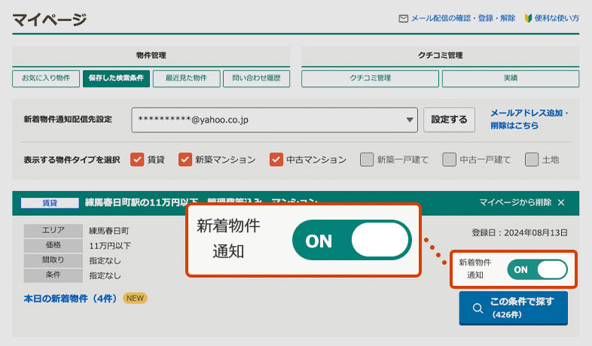Click 登録日：2024年08月13日 text
Viewport: 592px width, 346px height.
click(x=520, y=232)
